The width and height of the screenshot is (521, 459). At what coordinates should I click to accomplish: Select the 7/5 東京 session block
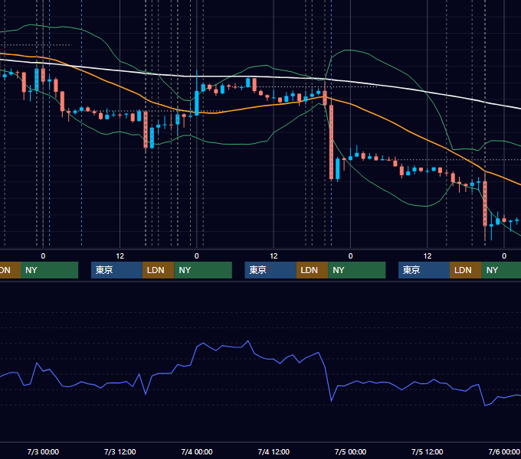coord(424,270)
